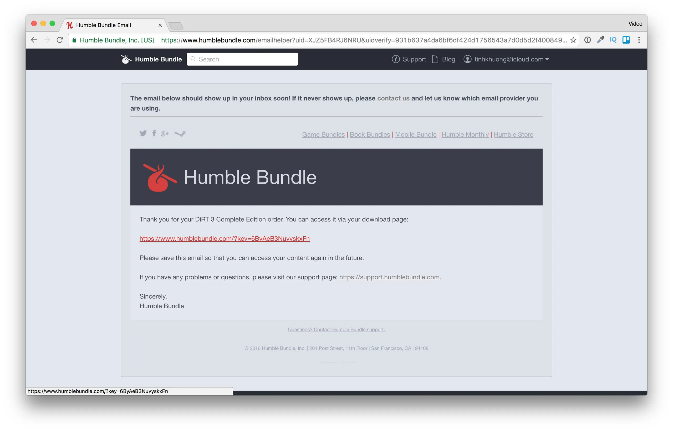Open the IQ browser extension
This screenshot has height=432, width=673.
pos(613,40)
